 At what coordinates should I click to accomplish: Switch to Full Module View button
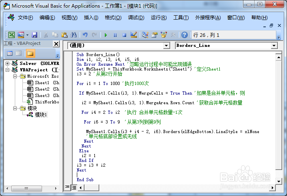(x=74, y=188)
